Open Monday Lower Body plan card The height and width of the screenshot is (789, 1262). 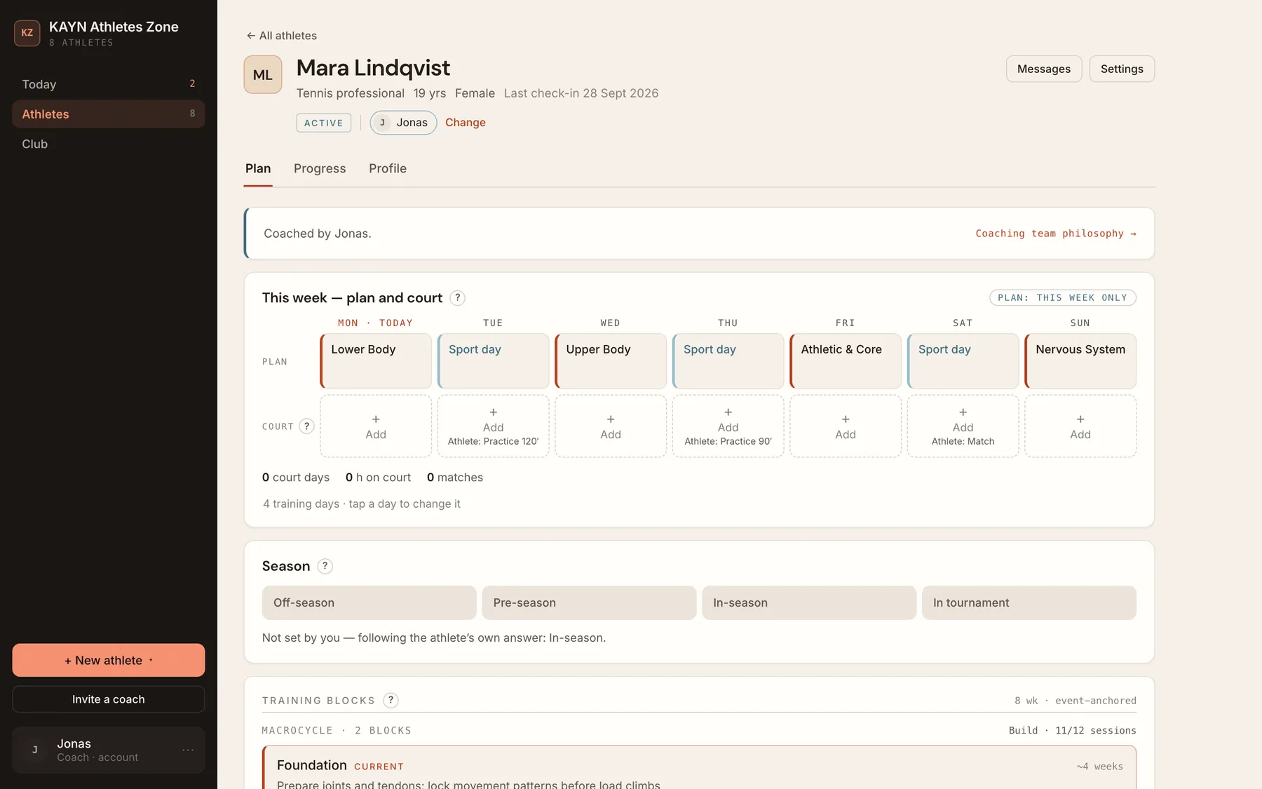(376, 361)
